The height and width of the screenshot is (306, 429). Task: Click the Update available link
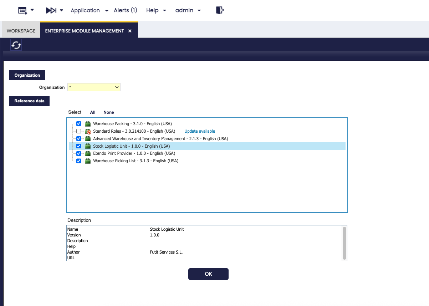[200, 131]
